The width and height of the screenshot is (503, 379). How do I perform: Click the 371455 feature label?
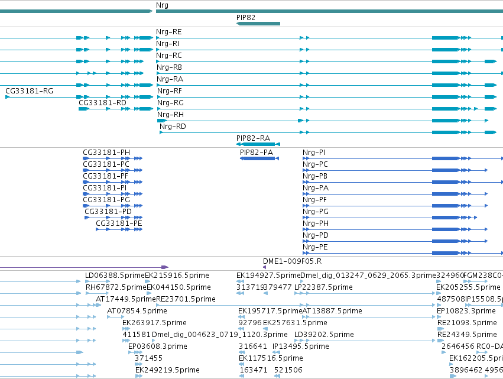pos(148,358)
